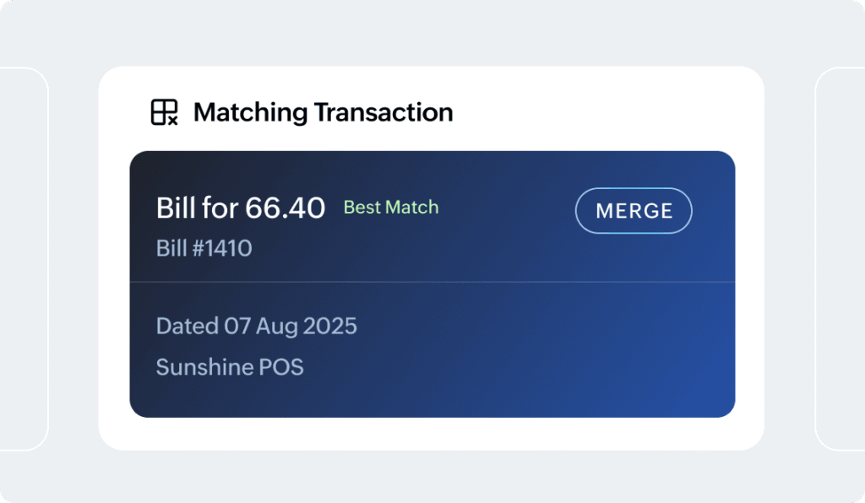The image size is (865, 503).
Task: Open the "Bill #1410" reference
Action: [x=204, y=248]
